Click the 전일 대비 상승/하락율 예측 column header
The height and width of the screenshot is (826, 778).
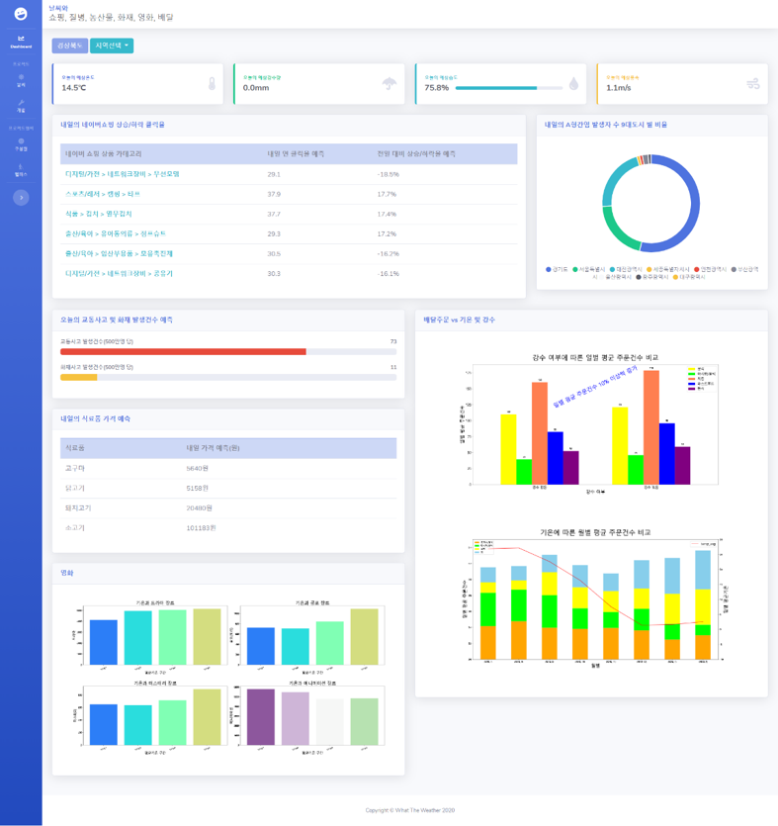(x=416, y=153)
